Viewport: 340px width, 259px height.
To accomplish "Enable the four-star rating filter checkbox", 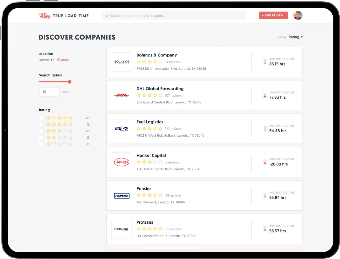I will tap(41, 124).
